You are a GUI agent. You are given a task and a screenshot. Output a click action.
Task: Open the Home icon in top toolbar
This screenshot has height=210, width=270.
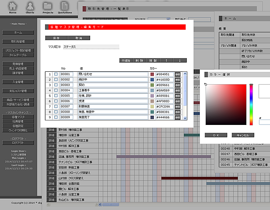[x=12, y=8]
